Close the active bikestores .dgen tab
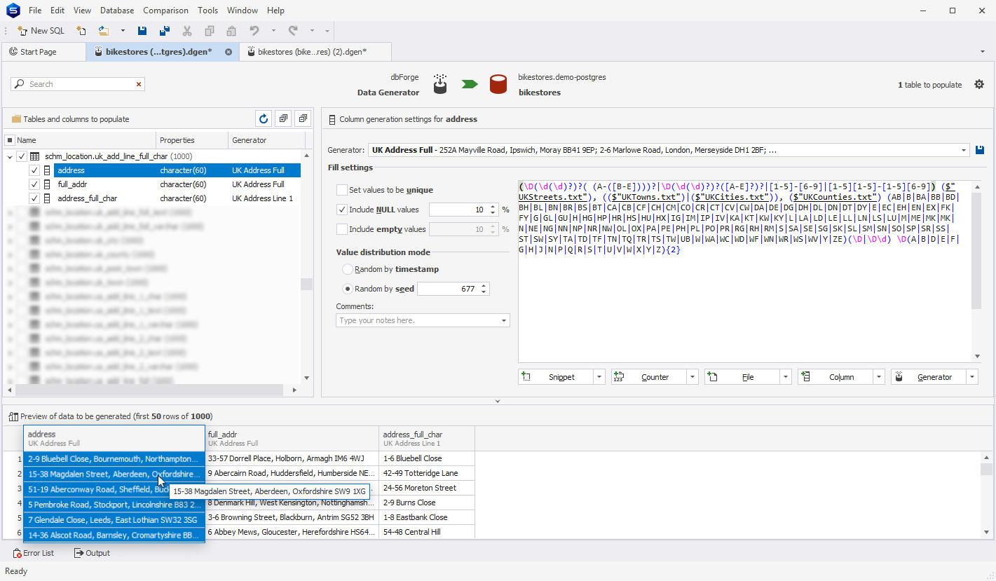 tap(228, 52)
